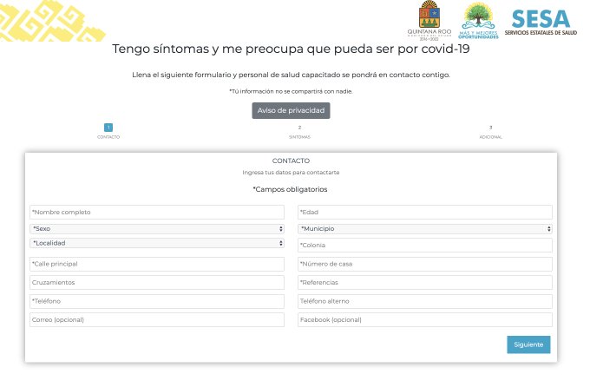
Task: Focus the Referencias field
Action: 425,283
